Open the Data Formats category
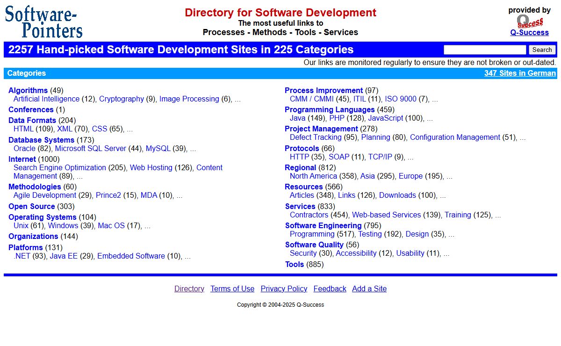This screenshot has height=346, width=561. pyautogui.click(x=32, y=121)
